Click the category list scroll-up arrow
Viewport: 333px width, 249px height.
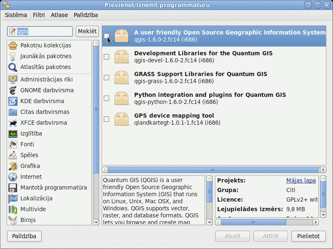click(x=96, y=43)
